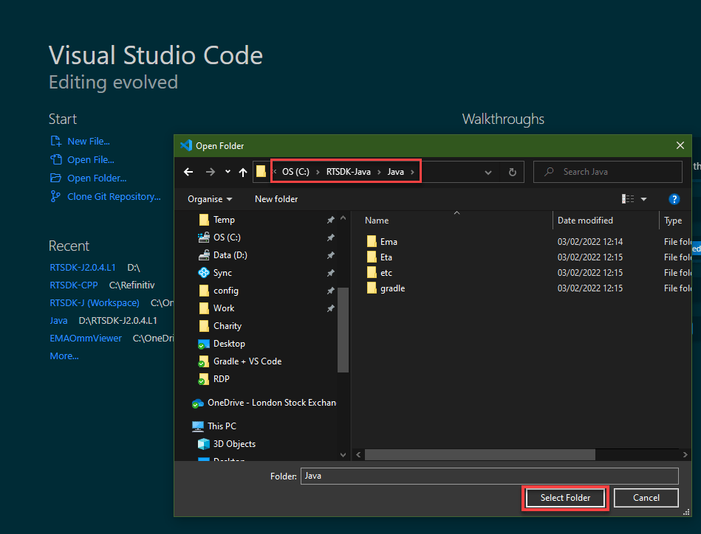This screenshot has width=701, height=534.
Task: Go up one folder level with up arrow
Action: click(243, 171)
